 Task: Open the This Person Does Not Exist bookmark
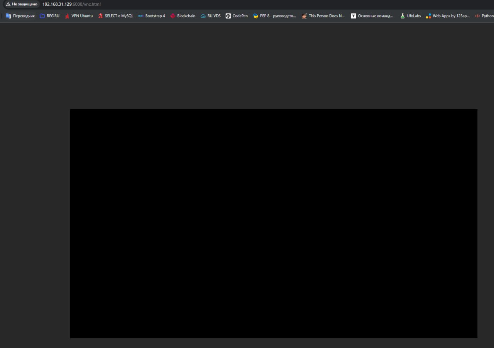click(323, 16)
